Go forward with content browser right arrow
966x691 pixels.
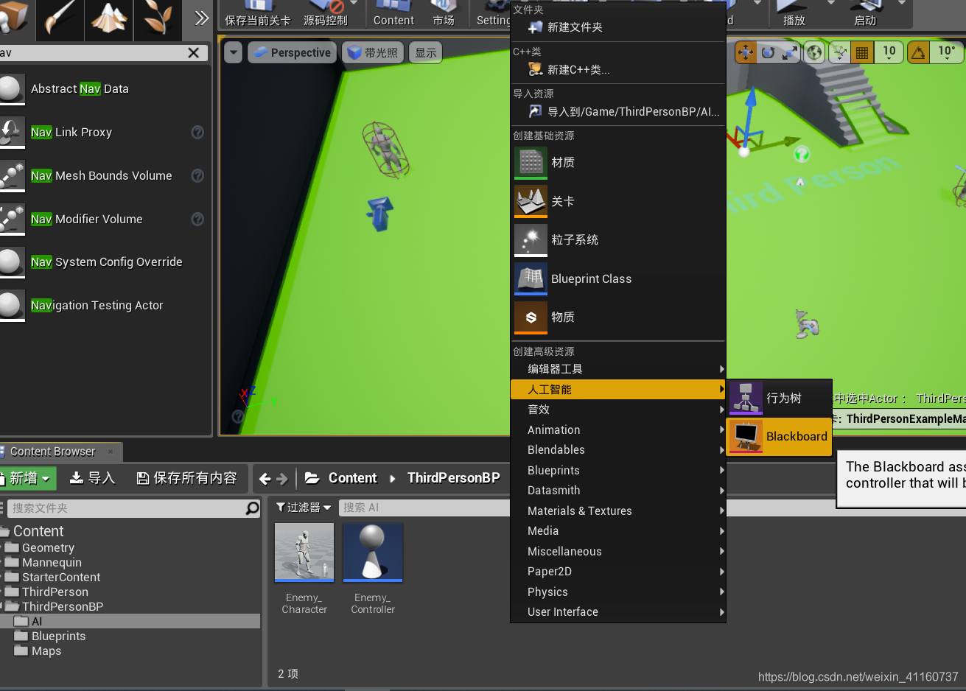[282, 479]
